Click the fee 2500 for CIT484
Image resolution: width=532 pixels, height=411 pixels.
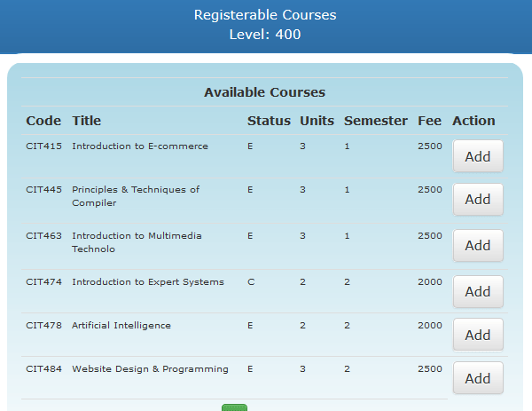point(430,369)
